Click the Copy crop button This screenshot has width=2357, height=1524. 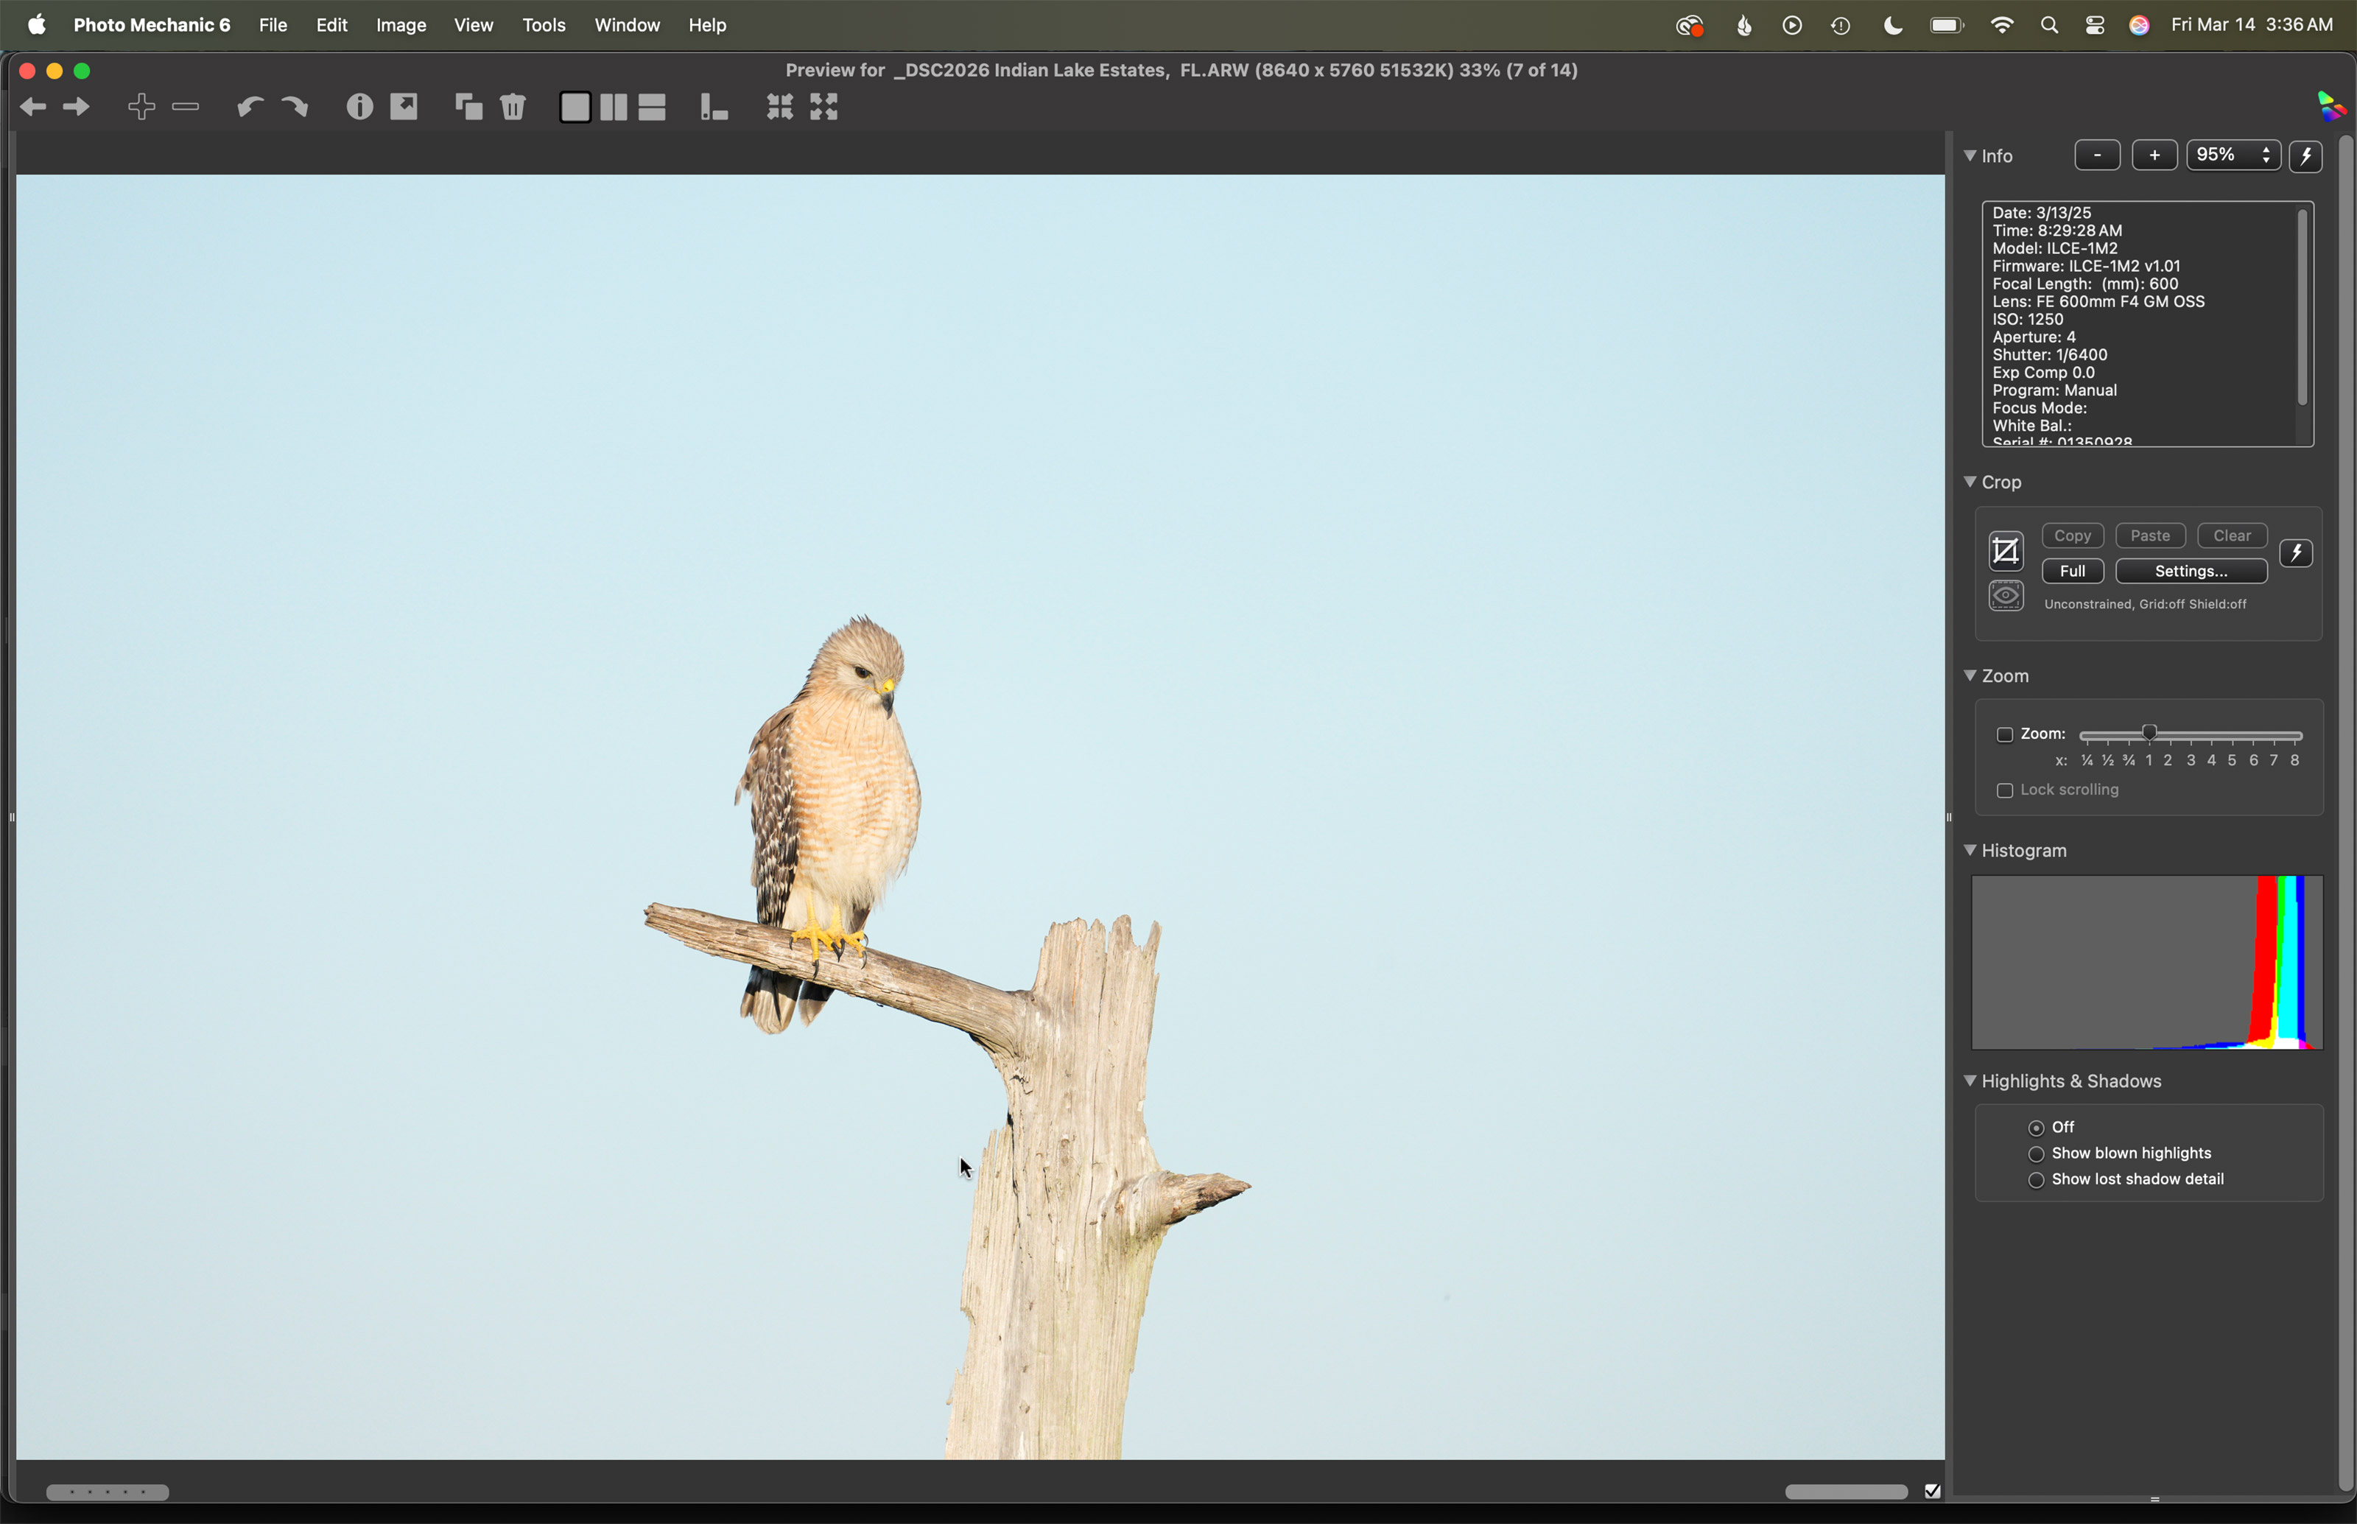(x=2072, y=535)
